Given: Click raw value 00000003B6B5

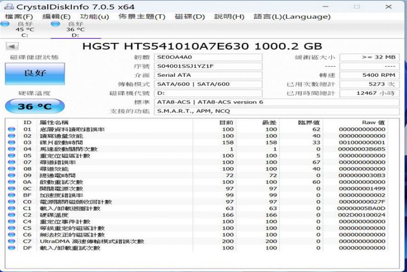Looking at the screenshot, I should (362, 149).
